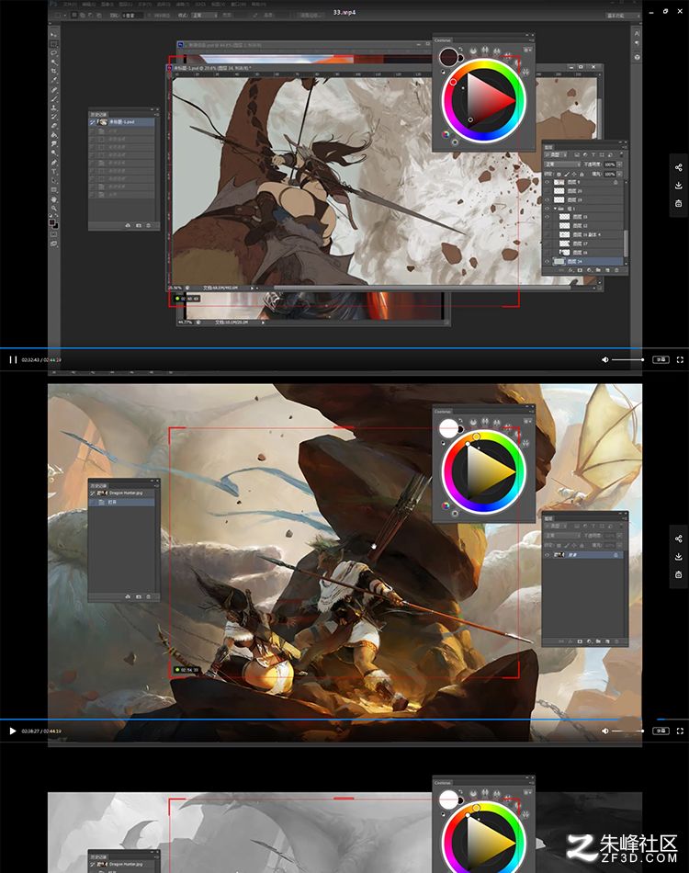Toggle visibility eye of layer 图层 13
This screenshot has height=873, width=689.
coord(547,217)
